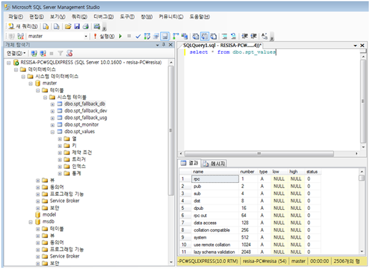The width and height of the screenshot is (370, 269).
Task: Collapse dbo.spt_values table node
Action: 52,132
